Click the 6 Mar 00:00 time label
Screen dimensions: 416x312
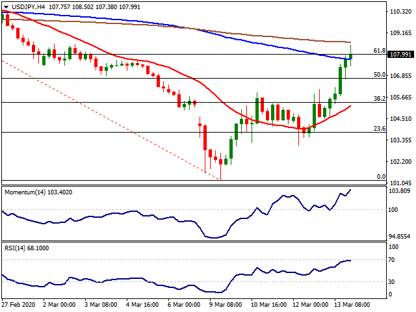tap(184, 304)
